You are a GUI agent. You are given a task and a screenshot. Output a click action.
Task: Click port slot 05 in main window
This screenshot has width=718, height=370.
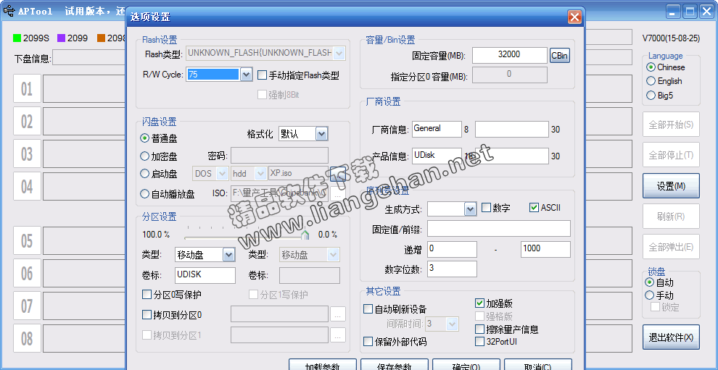(x=27, y=240)
